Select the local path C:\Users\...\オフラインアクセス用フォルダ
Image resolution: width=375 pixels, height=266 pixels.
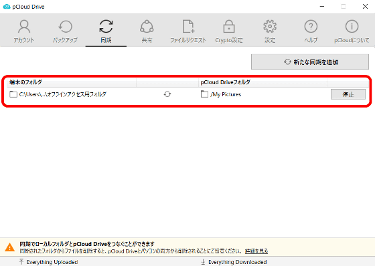(x=63, y=94)
